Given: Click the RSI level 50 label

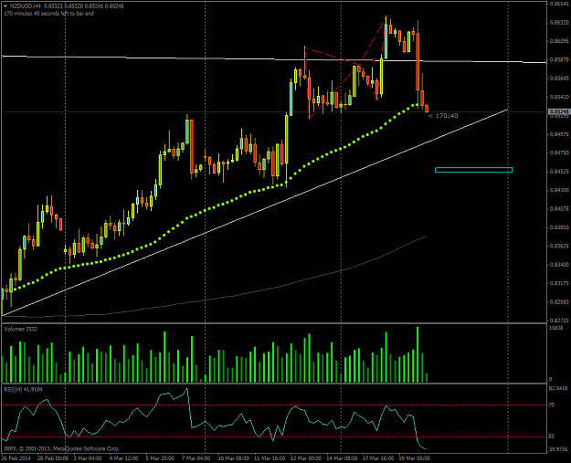Looking at the screenshot, I should (552, 437).
